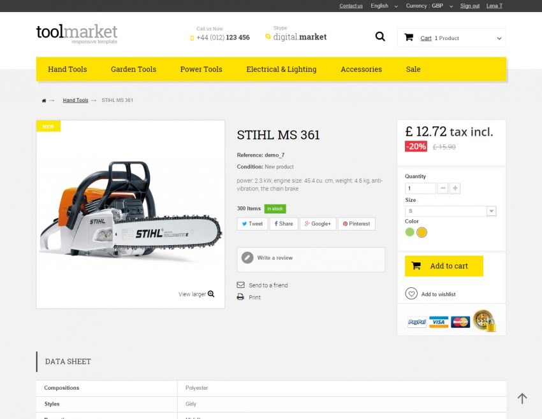Select the green color swatch
542x419 pixels.
409,232
